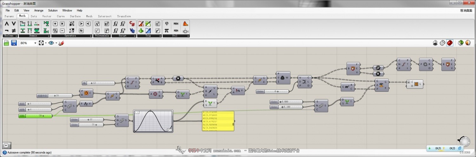Select the Square Root polynomial icon
Viewport: 476px width, 157px height.
[97, 30]
